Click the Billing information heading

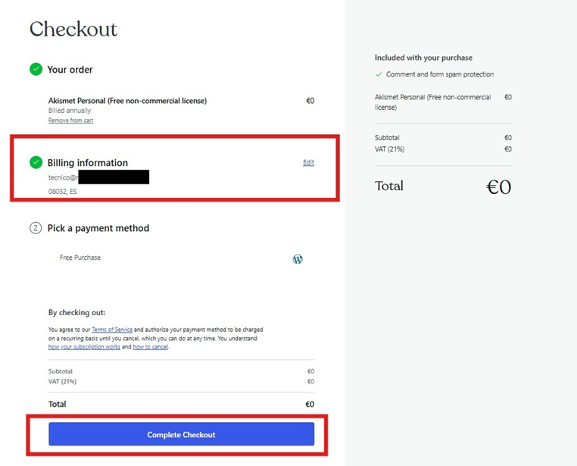coord(88,163)
